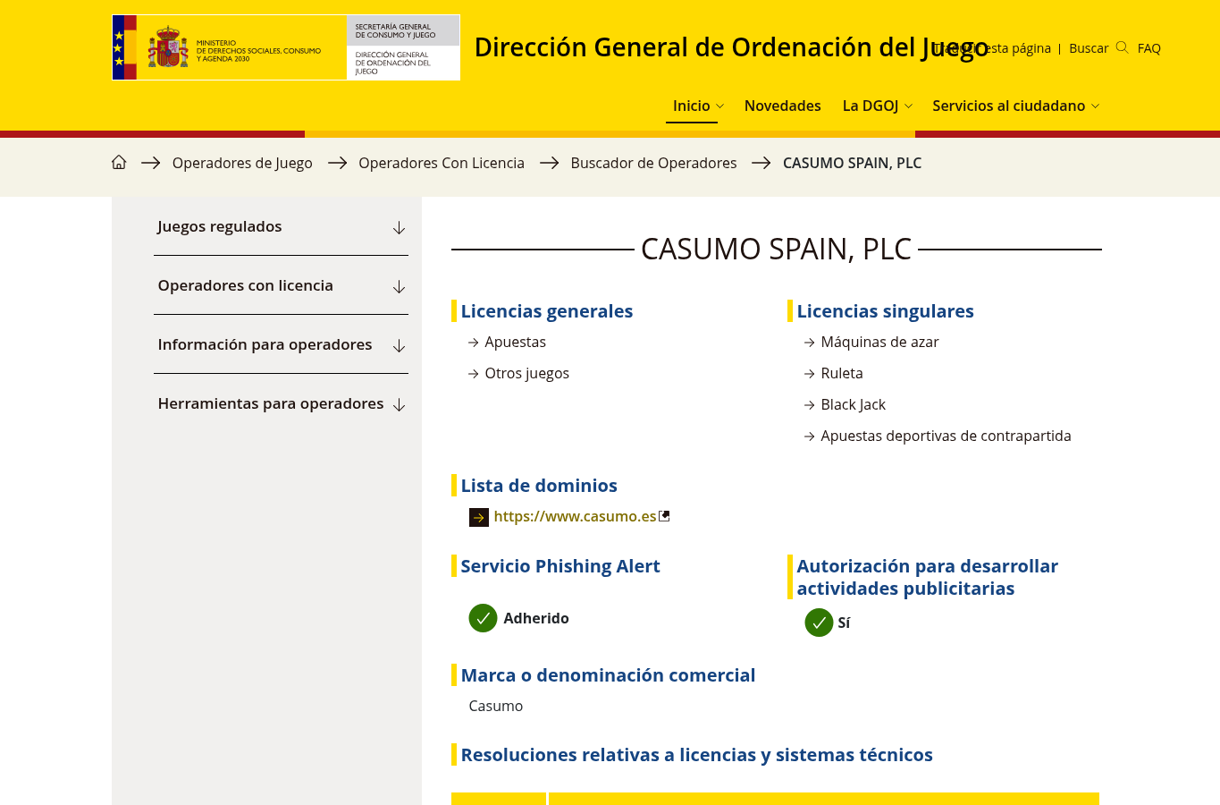The height and width of the screenshot is (805, 1220).
Task: Select Otros juegos general license item
Action: (x=526, y=373)
